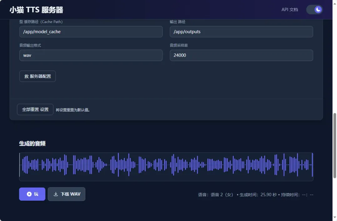Click the scrollbar up arrow at top right
Screen dimensions: 337x221
pyautogui.click(x=335, y=3)
